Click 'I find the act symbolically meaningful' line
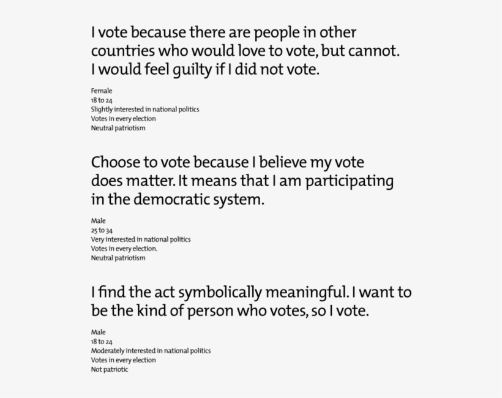The image size is (502, 398). 251,292
